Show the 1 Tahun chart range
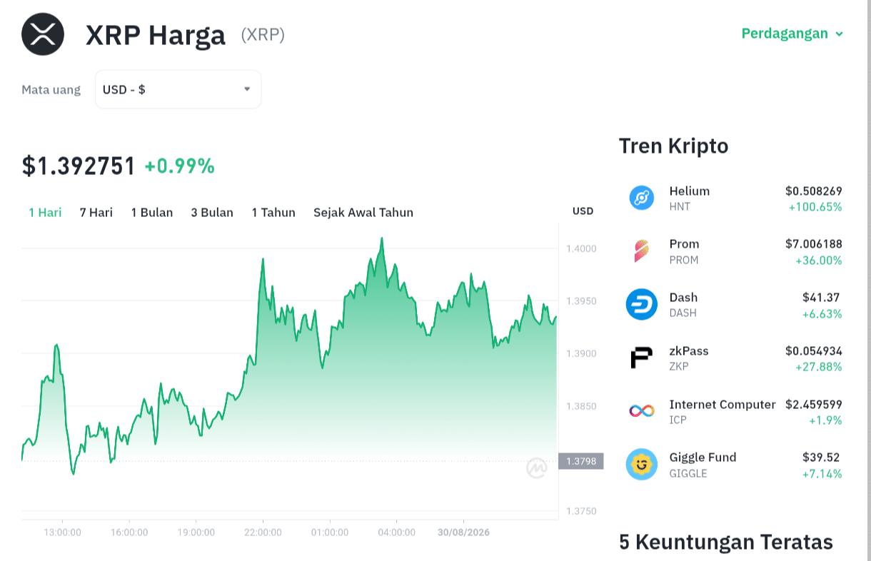 click(x=273, y=212)
